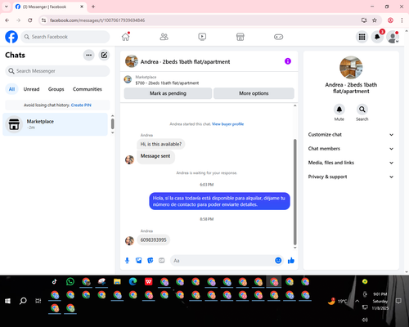Open Andrea's large listing thumbnail in sidebar
Viewport: 409px width, 327px height.
(x=351, y=67)
